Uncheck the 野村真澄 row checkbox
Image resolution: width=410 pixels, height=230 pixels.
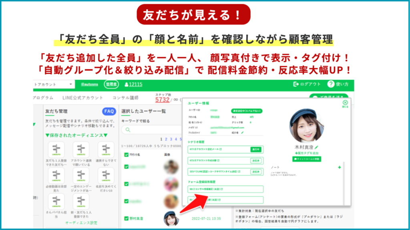pos(126,218)
